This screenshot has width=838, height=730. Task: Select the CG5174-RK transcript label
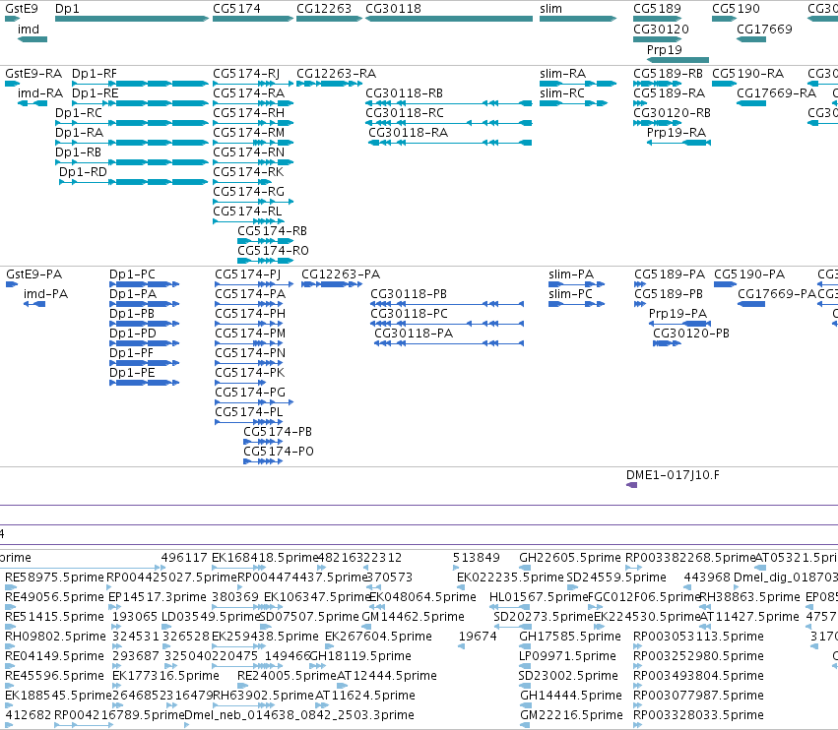[x=248, y=171]
